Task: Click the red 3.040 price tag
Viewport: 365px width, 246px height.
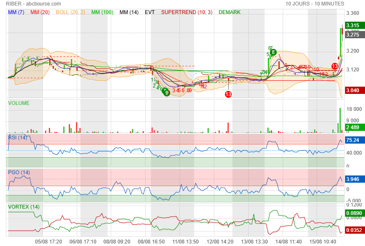Action: point(352,90)
